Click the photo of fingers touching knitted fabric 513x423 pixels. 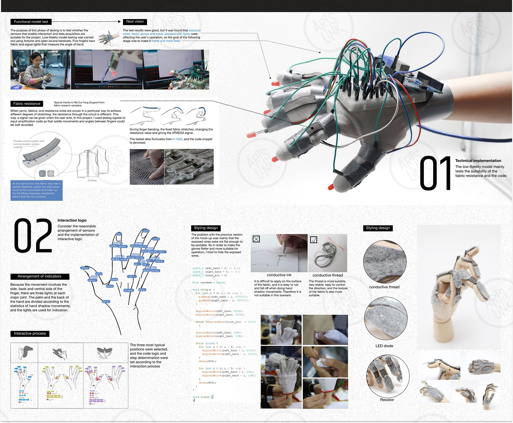point(147,167)
